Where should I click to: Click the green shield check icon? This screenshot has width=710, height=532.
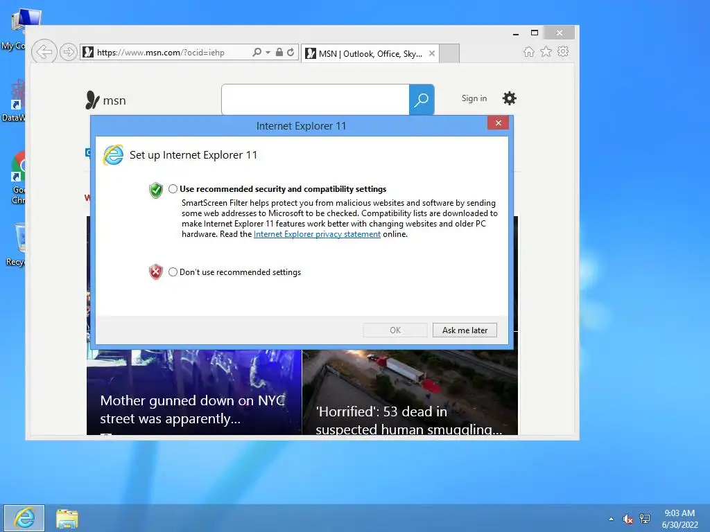(156, 190)
